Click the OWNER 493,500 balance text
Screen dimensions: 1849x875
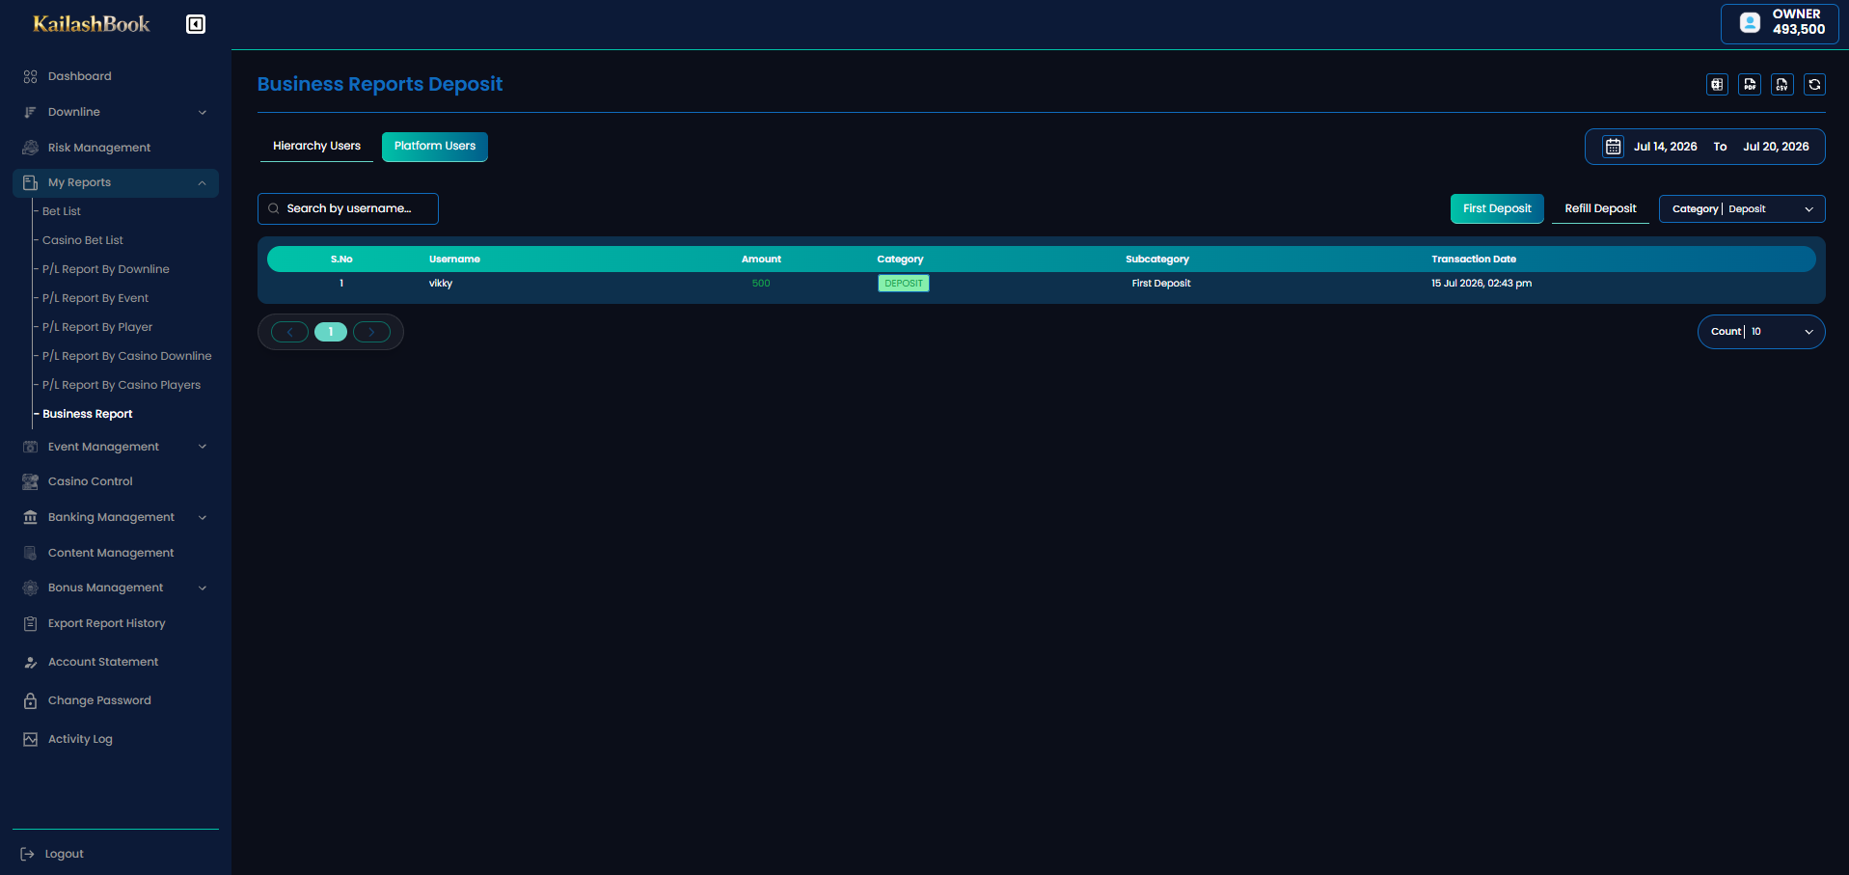(x=1798, y=22)
